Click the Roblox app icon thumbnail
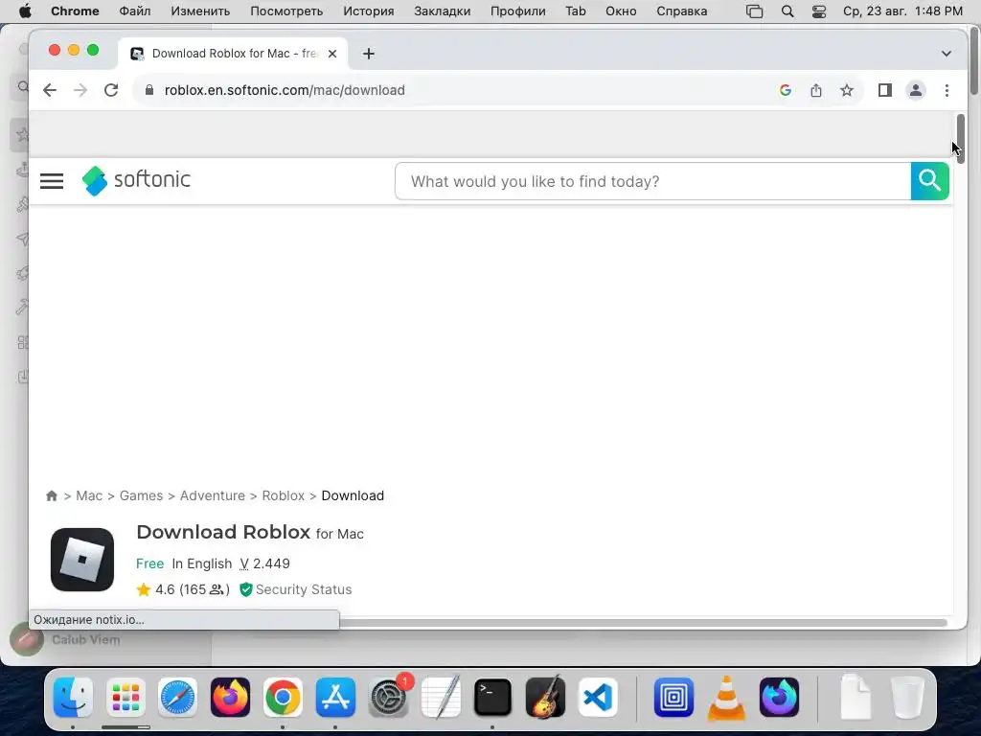The width and height of the screenshot is (981, 736). [82, 560]
